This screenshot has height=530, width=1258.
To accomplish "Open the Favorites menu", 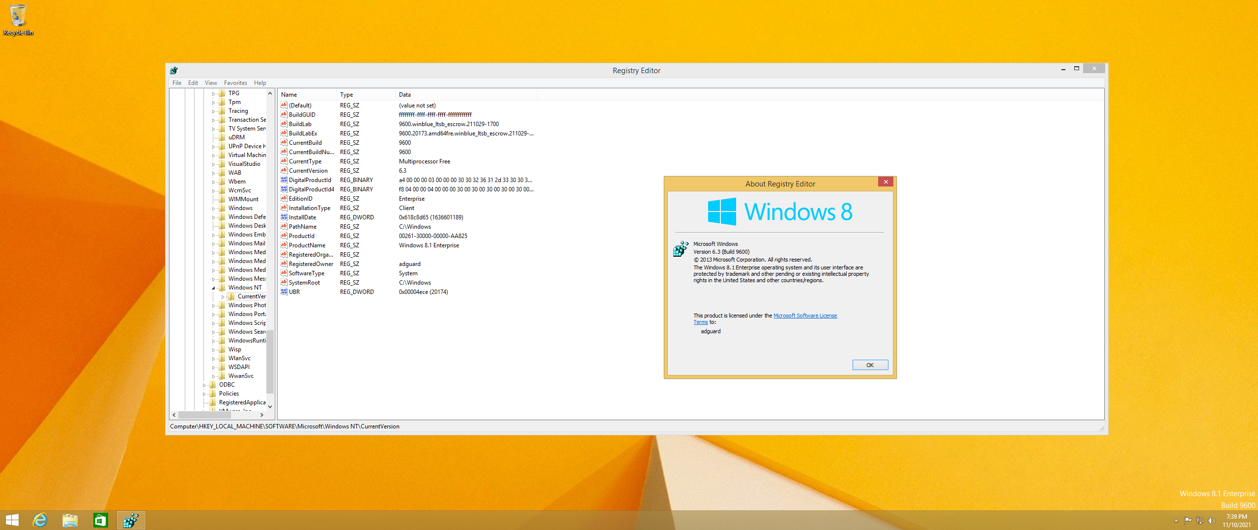I will point(235,83).
